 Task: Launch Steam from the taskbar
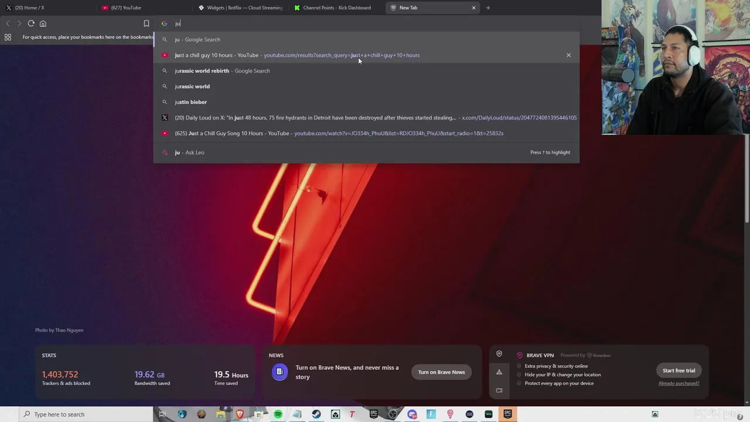[316, 414]
